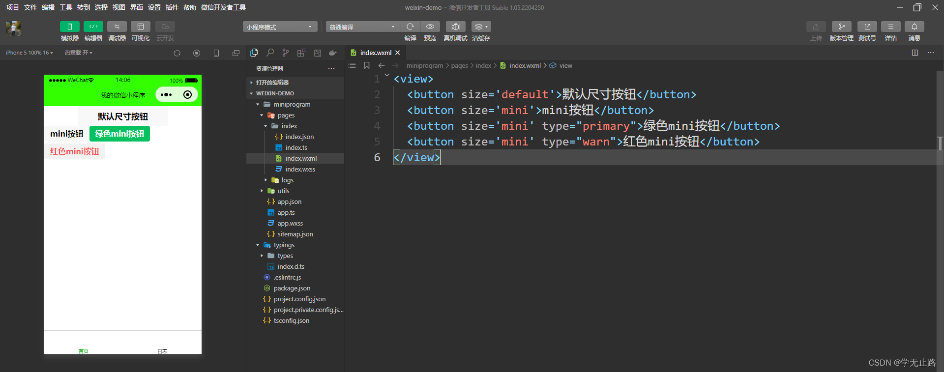Collapse the pages folder
Viewport: 944px width, 372px height.
coord(295,115)
